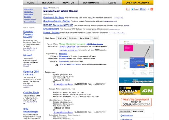Click the Microsoft.com TLD list link
169x120 pixels.
pos(128,116)
